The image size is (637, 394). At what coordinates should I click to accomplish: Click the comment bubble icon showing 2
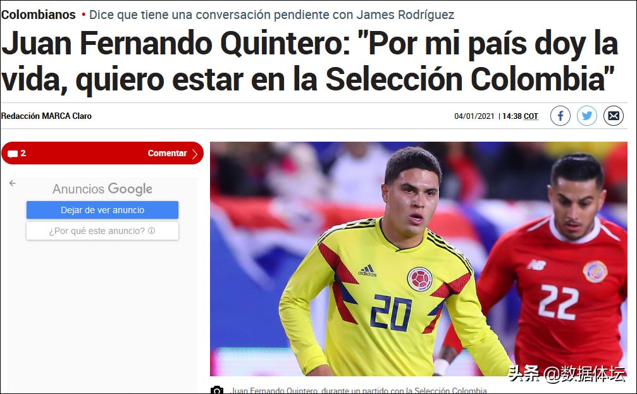13,154
